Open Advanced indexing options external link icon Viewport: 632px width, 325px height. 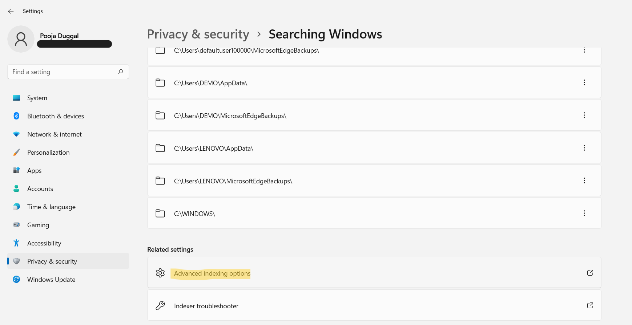tap(590, 273)
